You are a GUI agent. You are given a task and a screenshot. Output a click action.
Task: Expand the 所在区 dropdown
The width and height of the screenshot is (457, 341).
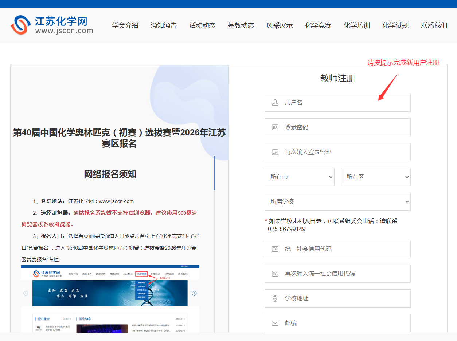click(x=376, y=177)
